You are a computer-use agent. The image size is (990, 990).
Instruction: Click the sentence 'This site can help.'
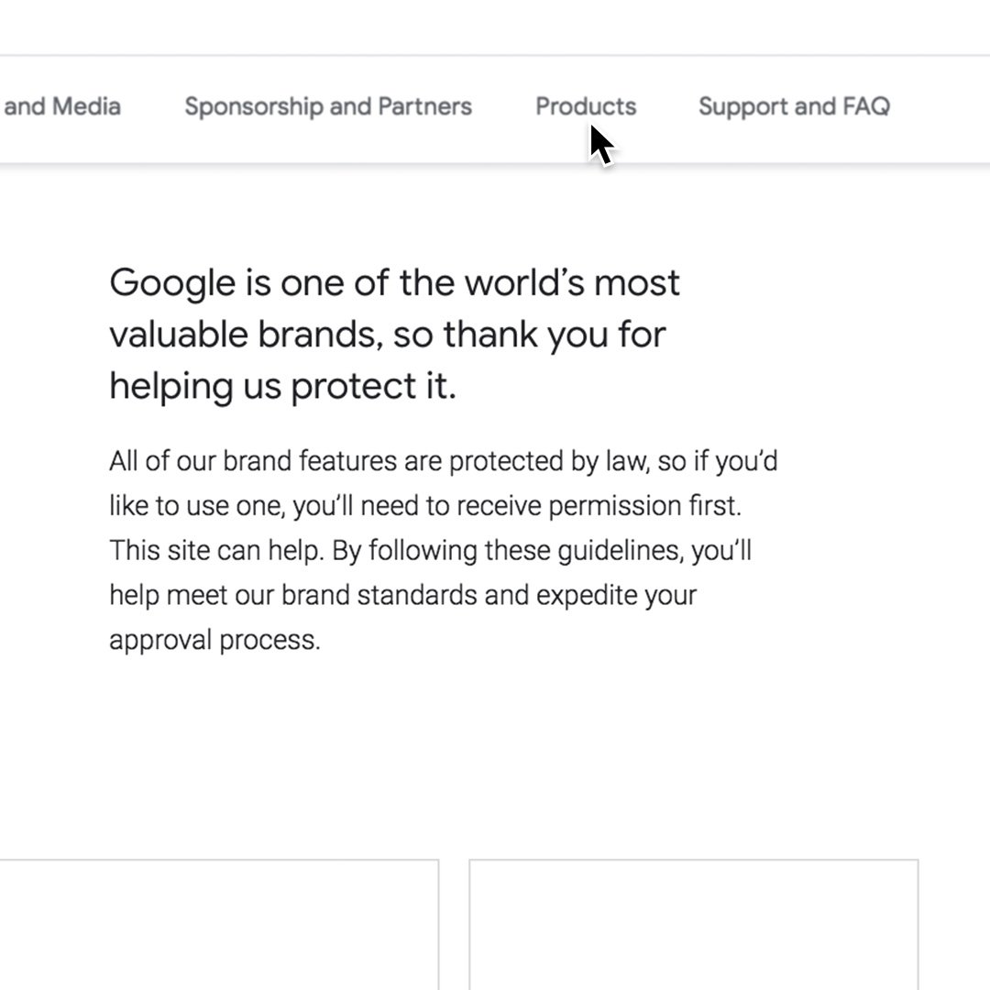pos(216,551)
